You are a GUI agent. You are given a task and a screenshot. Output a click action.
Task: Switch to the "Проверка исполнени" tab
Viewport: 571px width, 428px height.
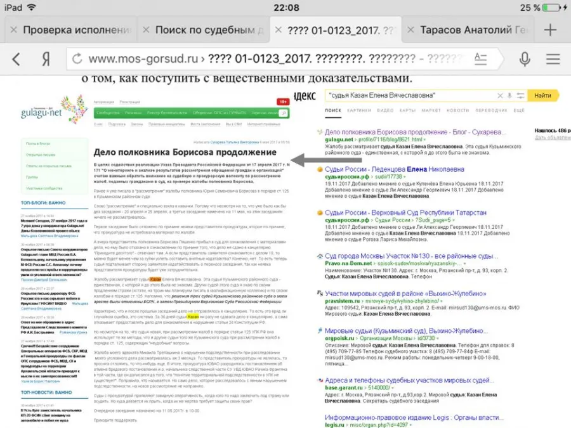(77, 30)
